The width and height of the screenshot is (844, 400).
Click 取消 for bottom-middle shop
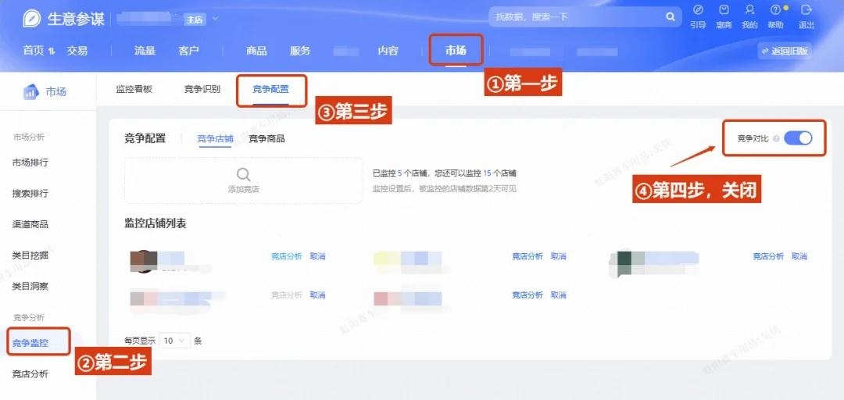pos(559,295)
